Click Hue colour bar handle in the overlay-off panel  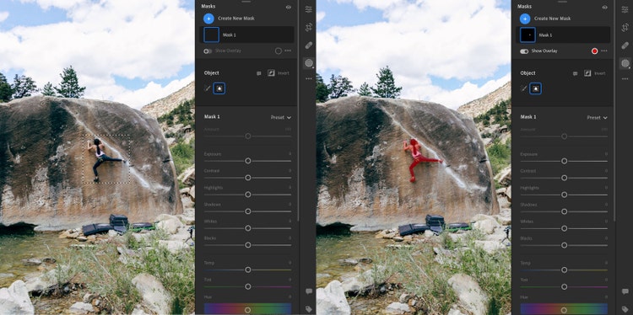(248, 310)
